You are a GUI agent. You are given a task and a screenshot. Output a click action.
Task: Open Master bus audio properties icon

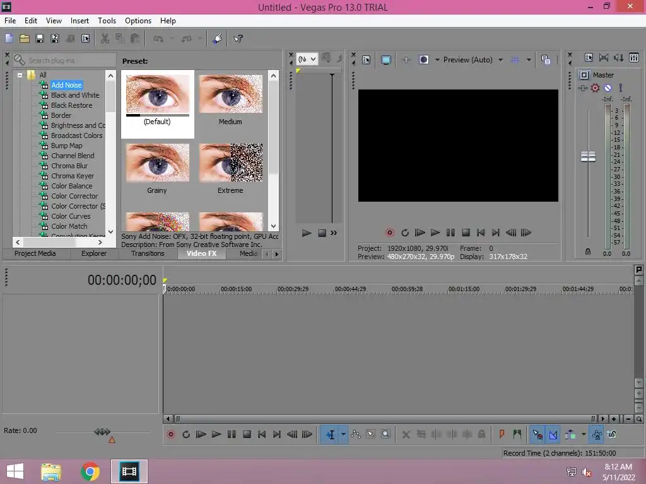(x=589, y=57)
